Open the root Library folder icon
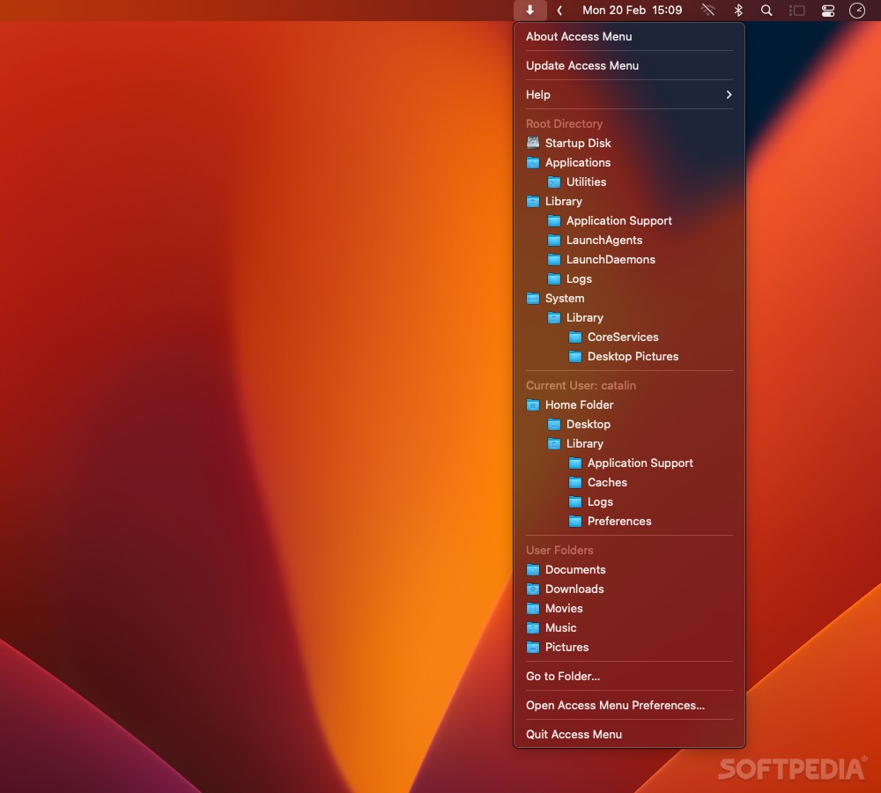 coord(533,201)
